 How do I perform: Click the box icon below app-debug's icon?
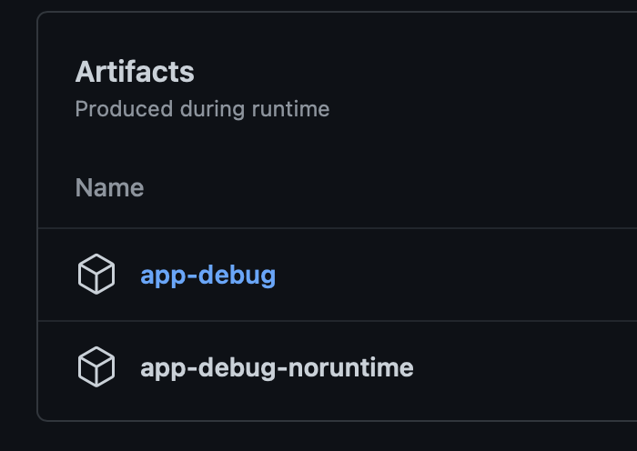click(96, 367)
